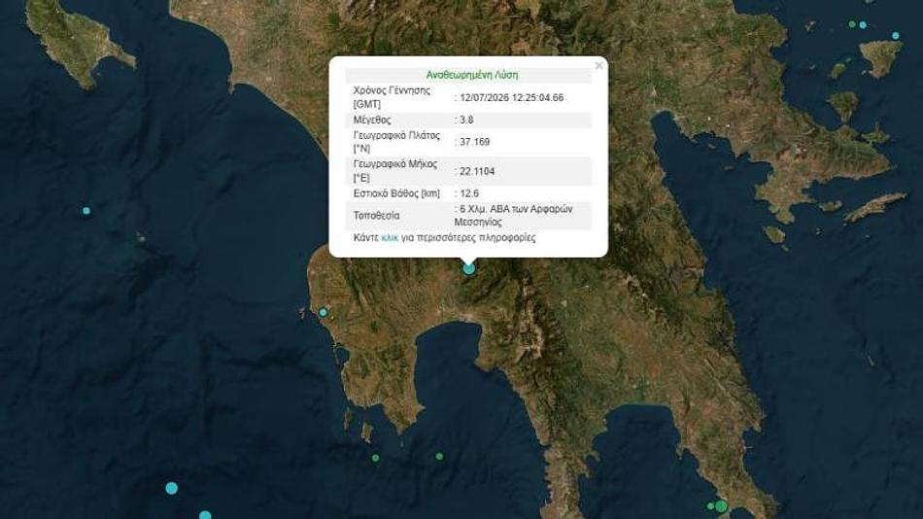Click the large cyan marker in the southwest sea

click(171, 488)
